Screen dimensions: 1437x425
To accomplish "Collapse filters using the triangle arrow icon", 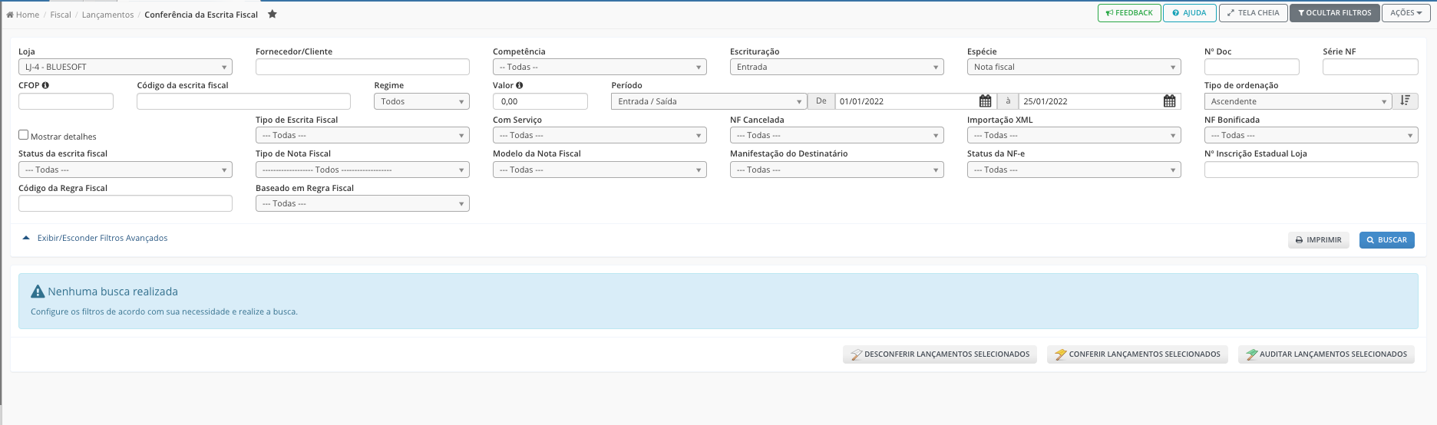I will pyautogui.click(x=26, y=239).
